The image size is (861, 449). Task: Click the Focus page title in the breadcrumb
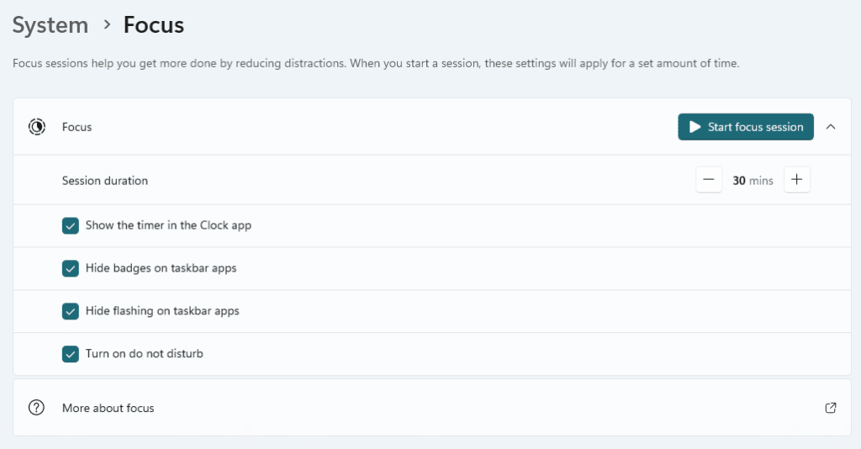[154, 25]
